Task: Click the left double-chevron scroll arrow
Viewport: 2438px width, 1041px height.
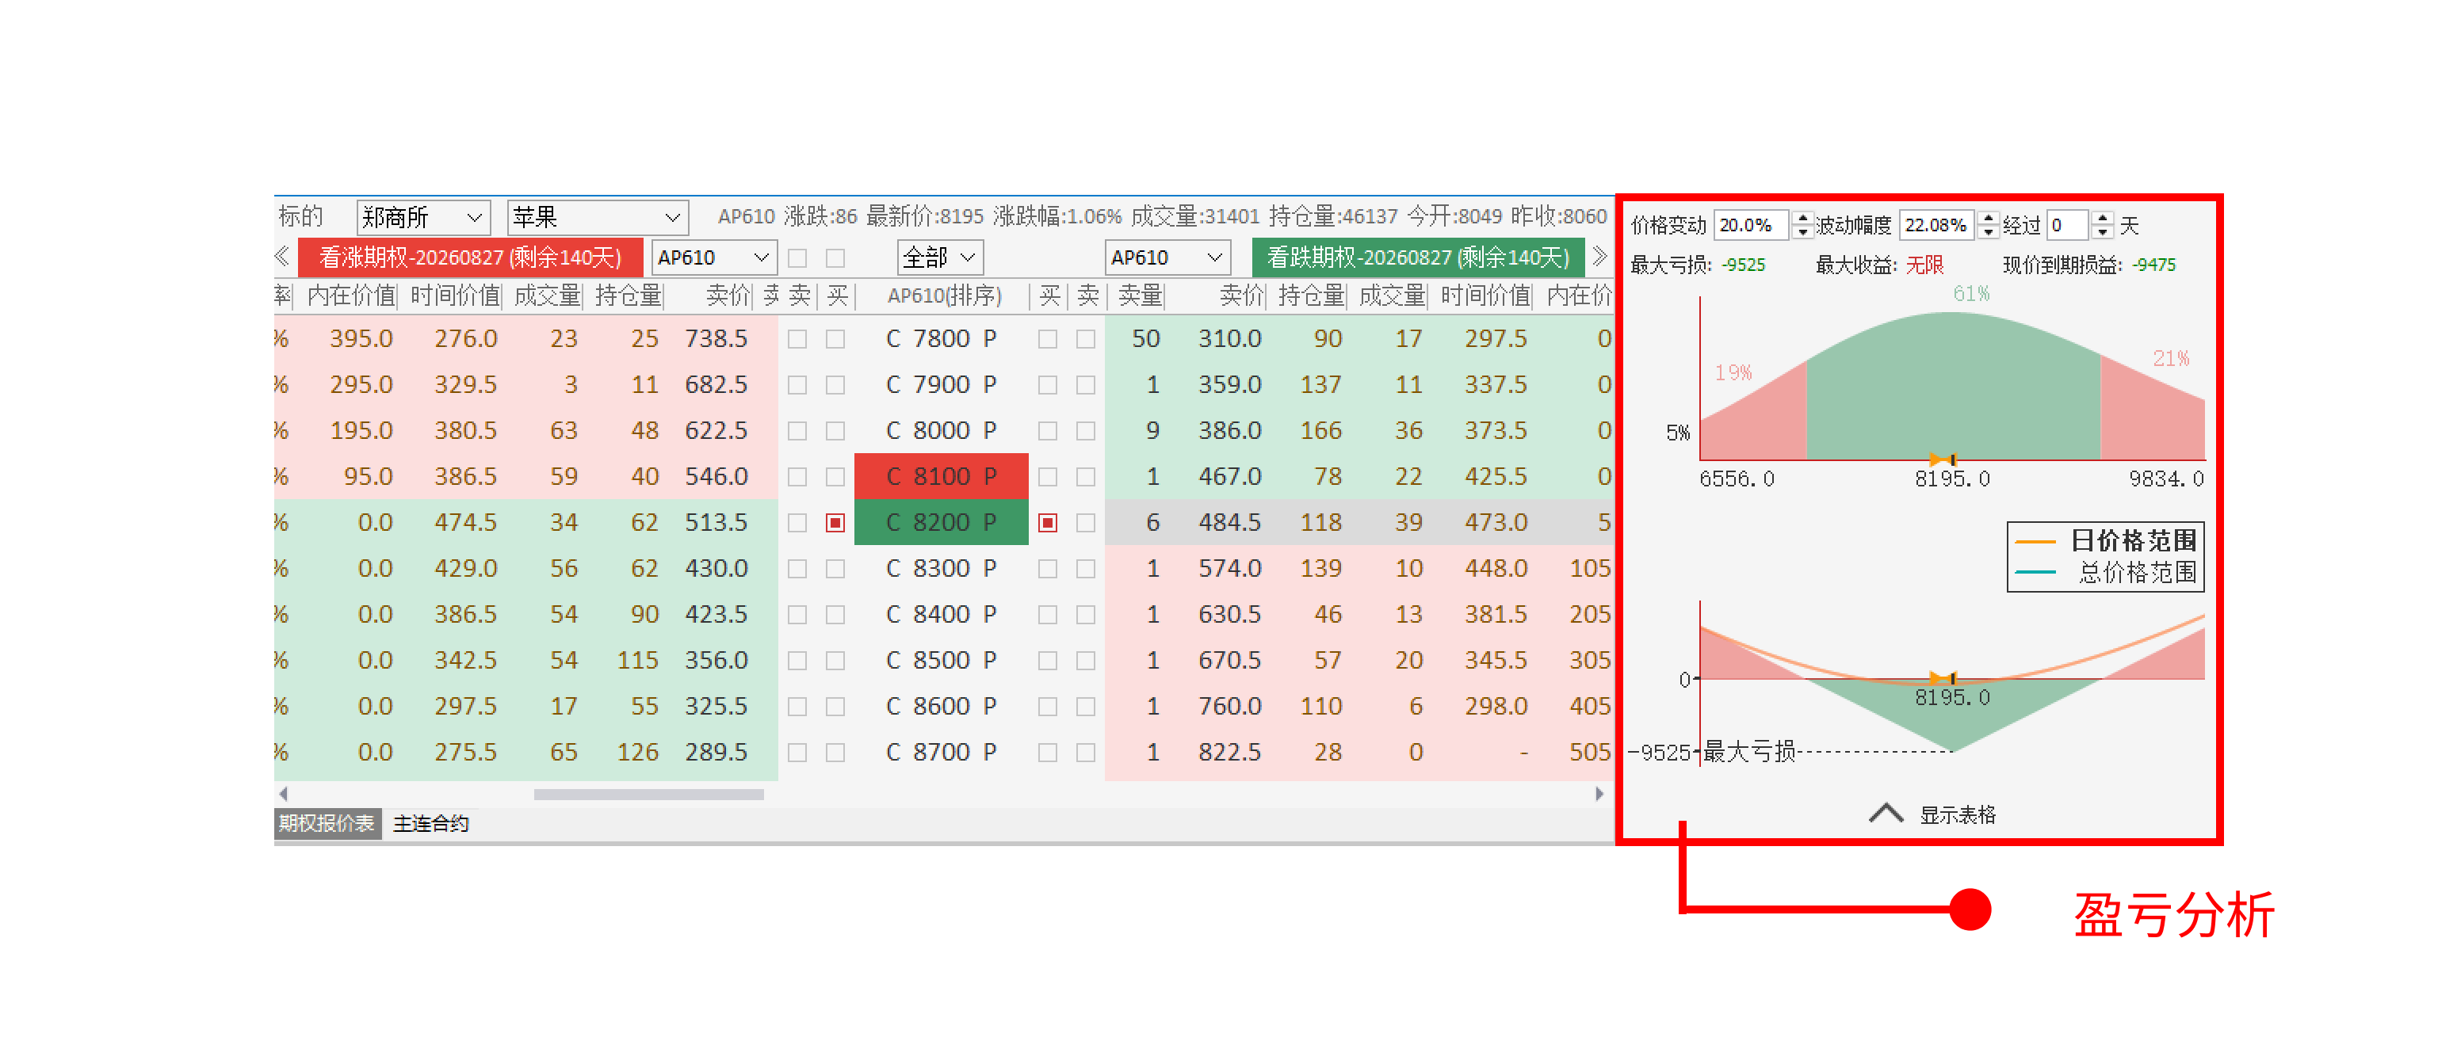Action: click(x=281, y=257)
